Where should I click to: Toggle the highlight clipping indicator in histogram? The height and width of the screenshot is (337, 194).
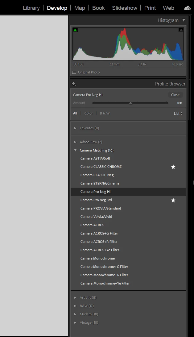[181, 30]
